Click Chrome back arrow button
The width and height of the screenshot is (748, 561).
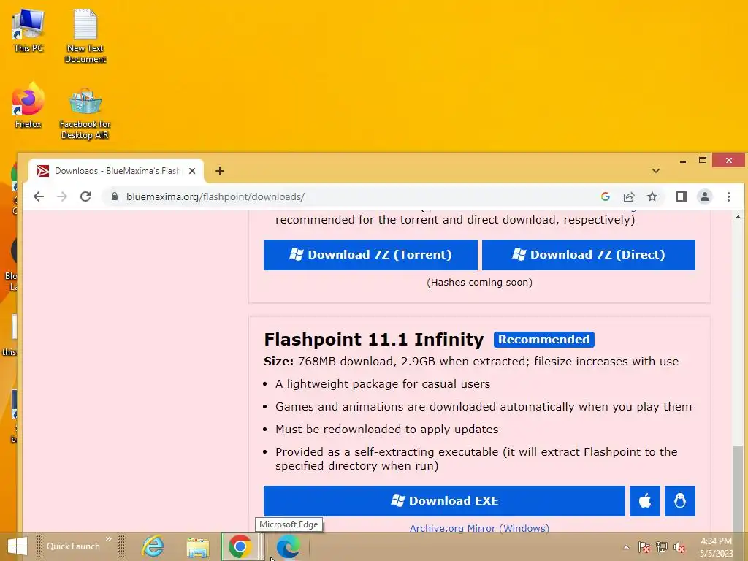click(39, 196)
